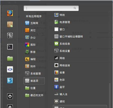This screenshot has width=113, height=108.
Task: Show 所有应用程序 all applications
Action: [34, 16]
